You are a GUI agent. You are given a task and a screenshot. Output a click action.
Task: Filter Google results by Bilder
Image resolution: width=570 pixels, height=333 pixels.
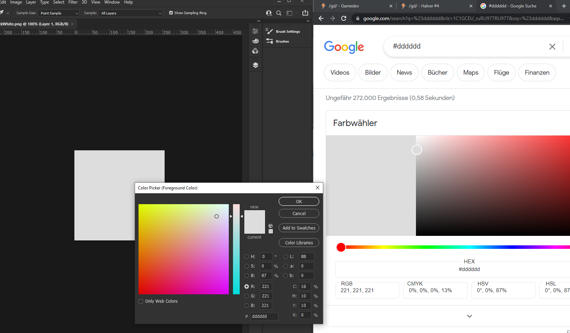pos(373,73)
